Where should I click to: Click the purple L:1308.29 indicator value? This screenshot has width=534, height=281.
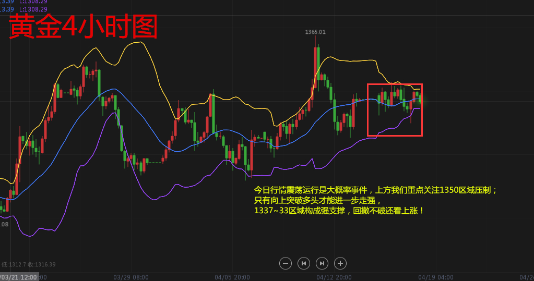[33, 9]
